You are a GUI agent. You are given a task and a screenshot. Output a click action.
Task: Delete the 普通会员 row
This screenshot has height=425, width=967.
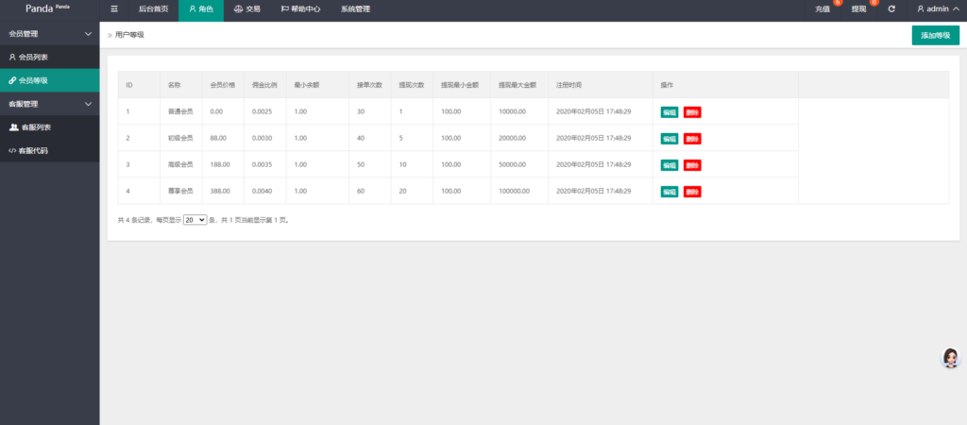point(692,112)
